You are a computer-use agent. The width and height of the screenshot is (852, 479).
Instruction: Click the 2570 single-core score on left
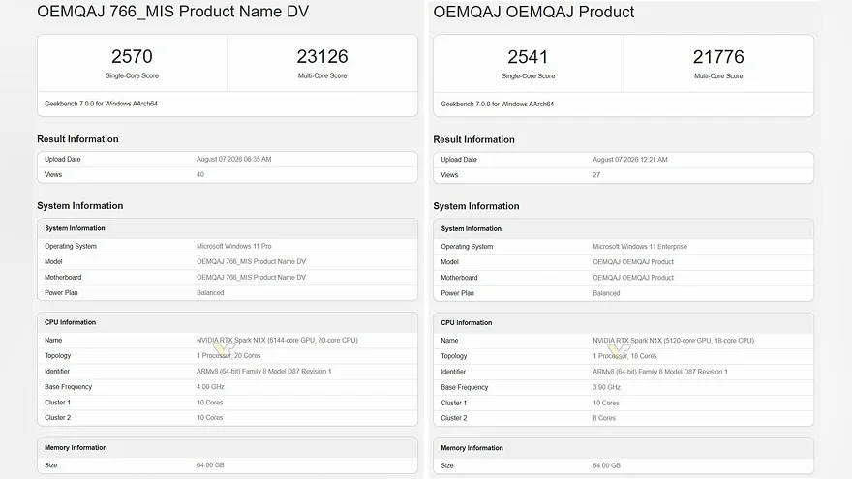tap(132, 56)
